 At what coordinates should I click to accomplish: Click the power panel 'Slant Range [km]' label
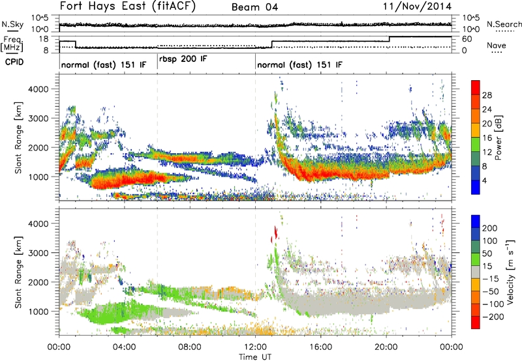coord(18,137)
